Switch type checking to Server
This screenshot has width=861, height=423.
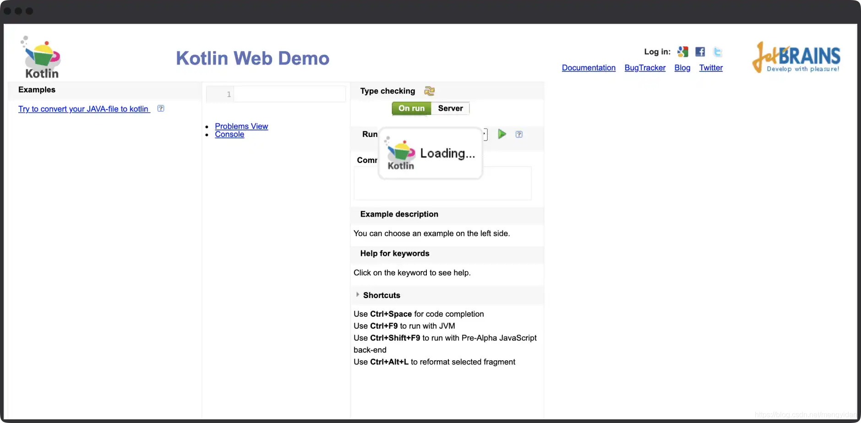pos(450,108)
